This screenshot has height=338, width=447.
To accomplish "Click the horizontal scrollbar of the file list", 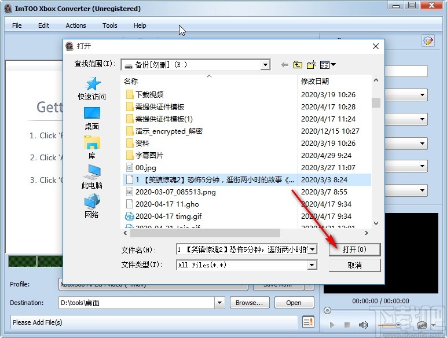I will 205,233.
